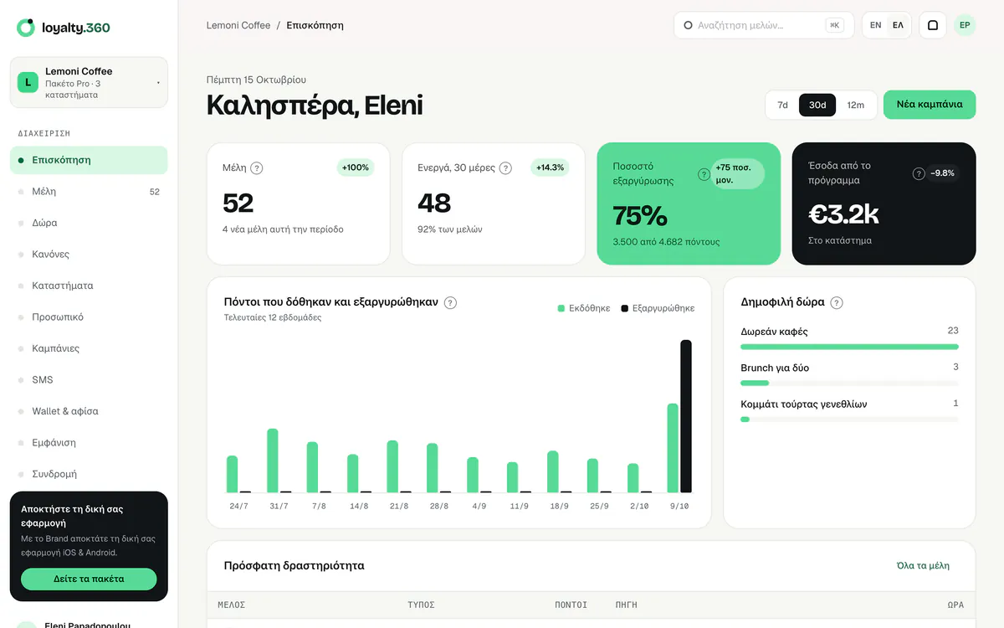The width and height of the screenshot is (1004, 628).
Task: Click the ΩΡΑ column header
Action: pyautogui.click(x=955, y=605)
